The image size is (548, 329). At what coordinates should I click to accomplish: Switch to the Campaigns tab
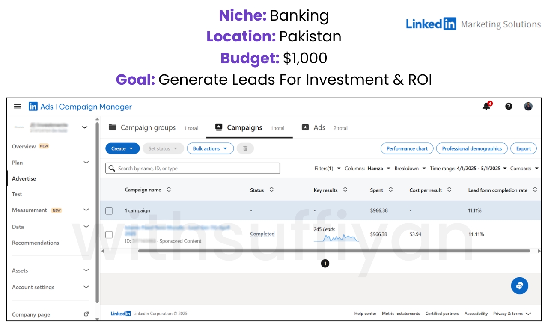250,127
